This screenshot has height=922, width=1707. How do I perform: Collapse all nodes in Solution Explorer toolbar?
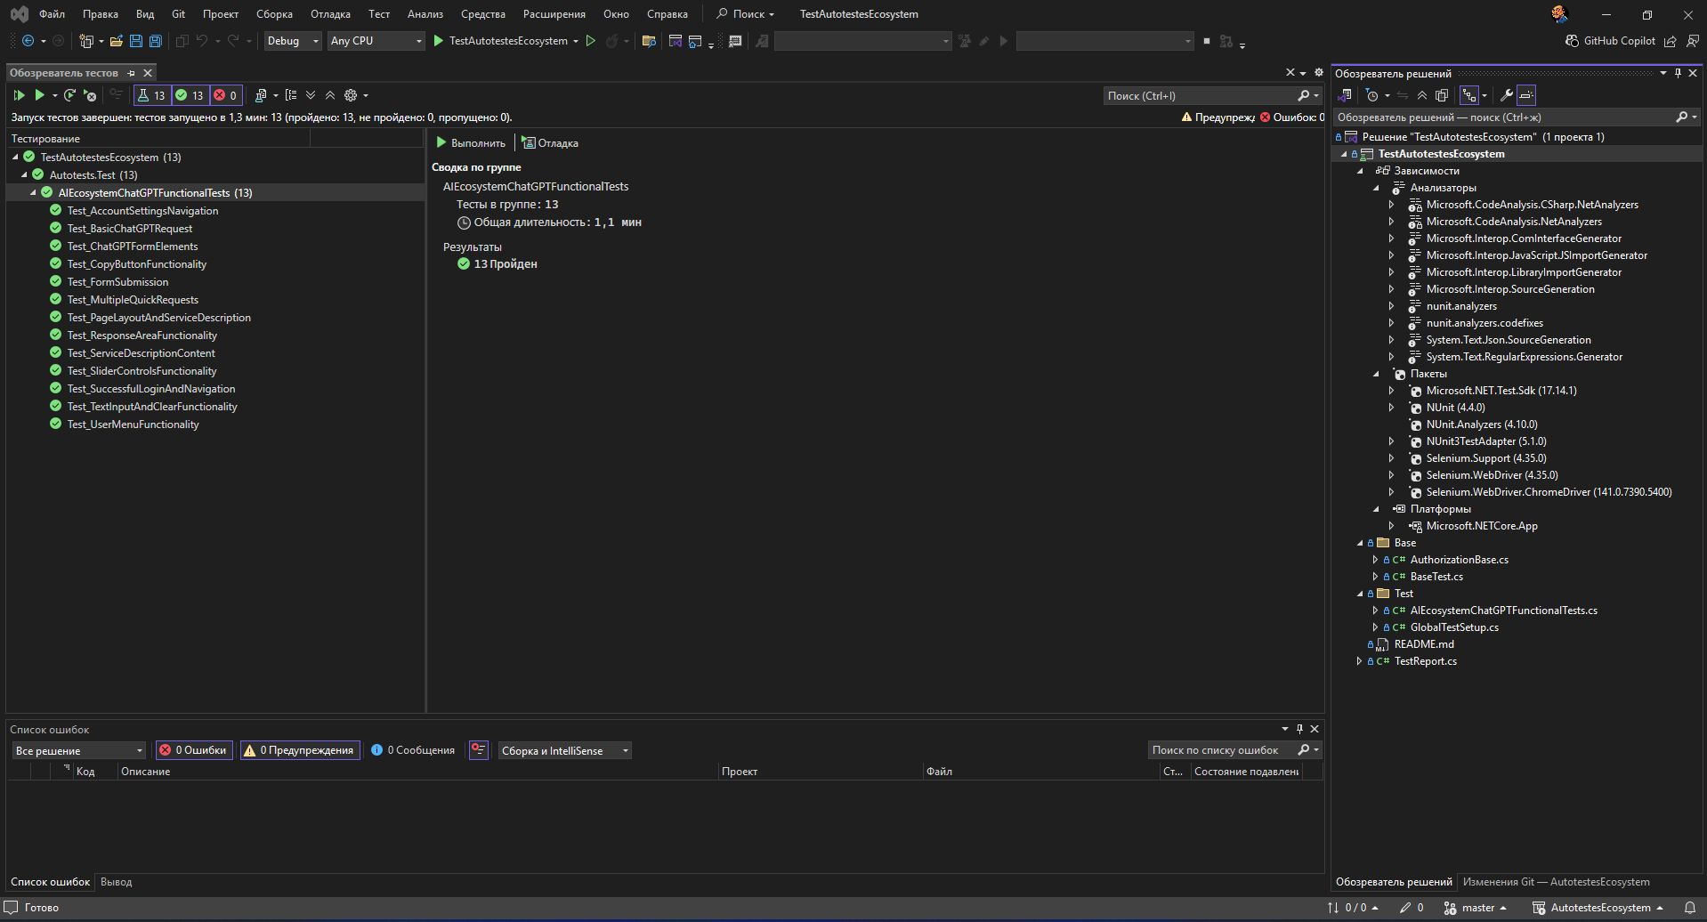point(1421,95)
